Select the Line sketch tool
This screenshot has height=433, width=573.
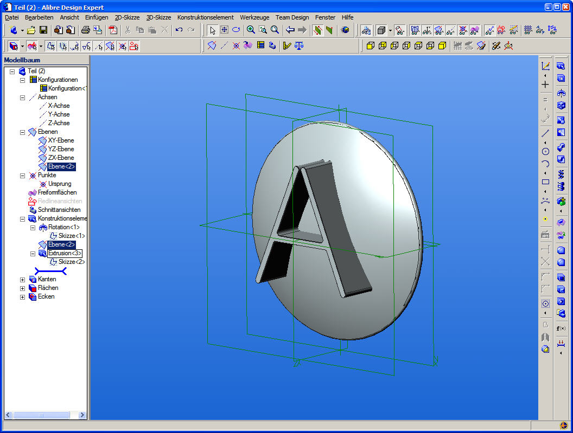coord(545,133)
